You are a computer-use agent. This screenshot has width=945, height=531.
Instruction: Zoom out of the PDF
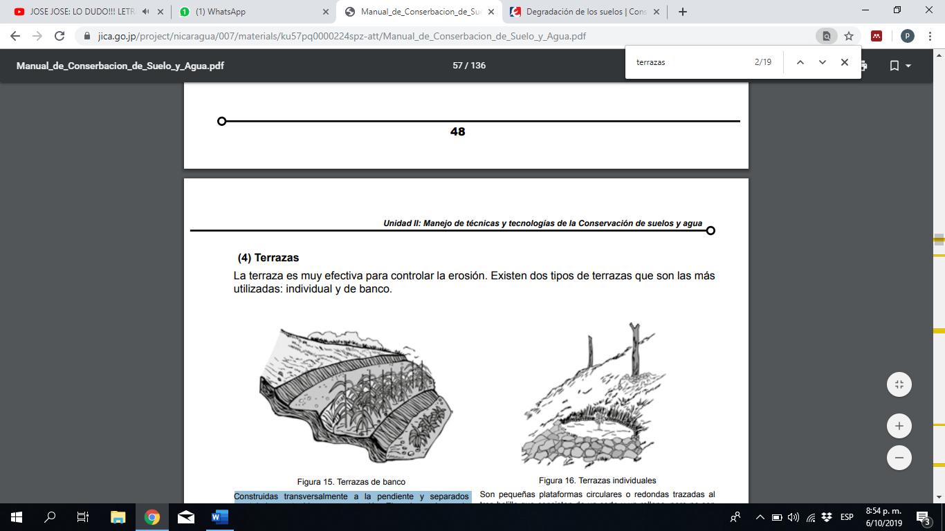tap(899, 458)
